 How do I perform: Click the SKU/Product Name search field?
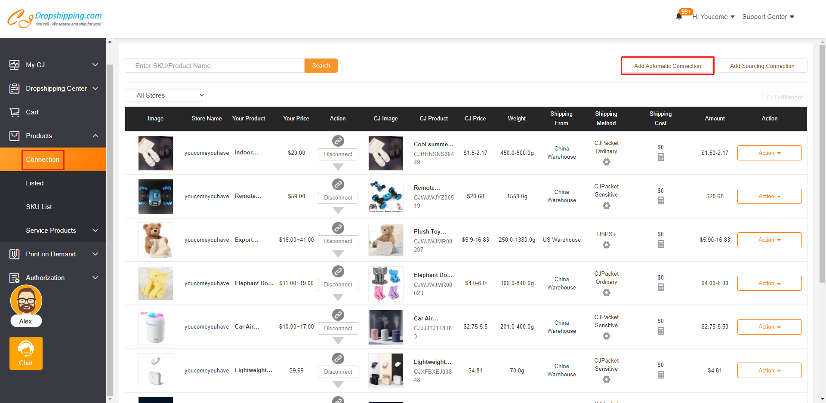215,66
